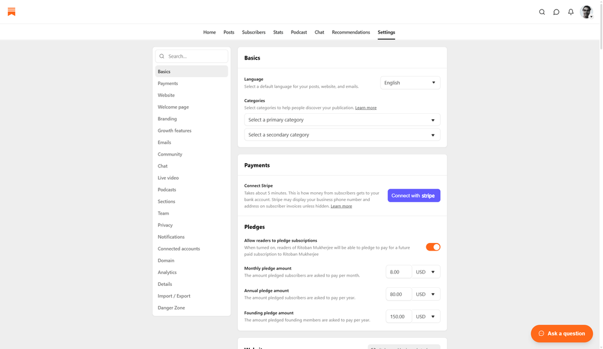This screenshot has width=603, height=349.
Task: Open the chat bubble icon in header
Action: click(556, 12)
